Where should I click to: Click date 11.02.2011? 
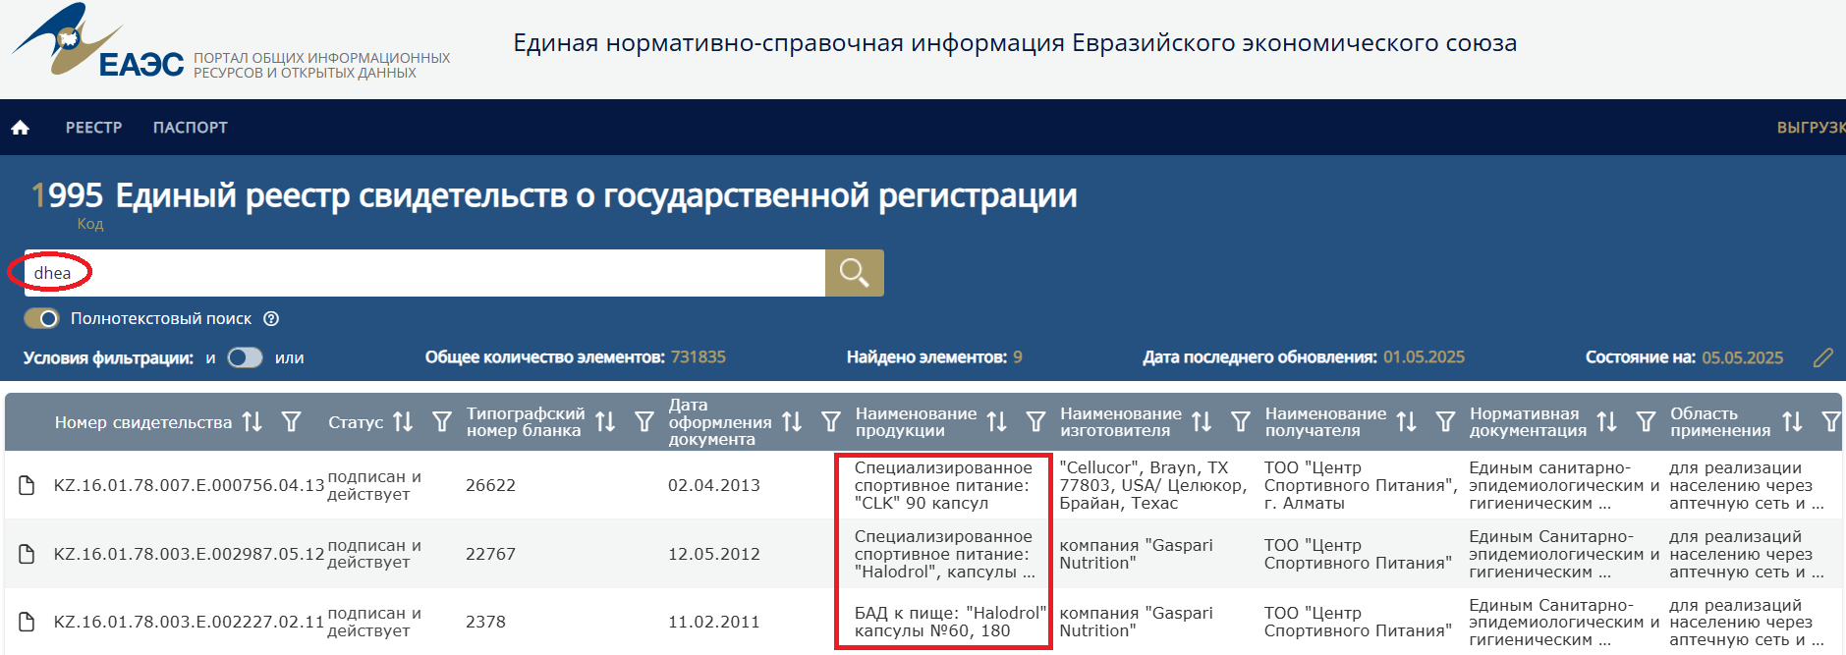pyautogui.click(x=714, y=622)
